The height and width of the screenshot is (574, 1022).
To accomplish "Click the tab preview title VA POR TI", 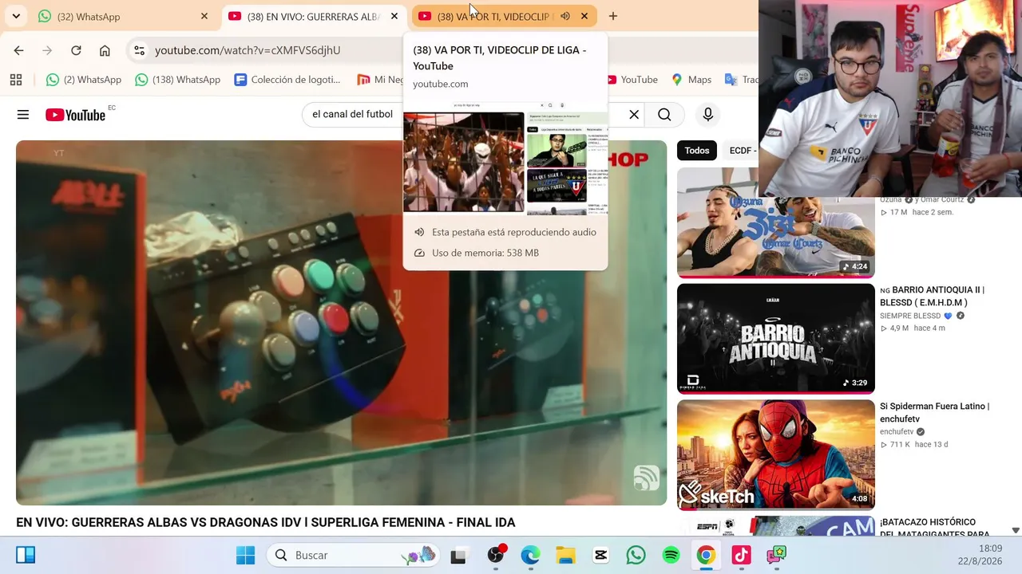I will [500, 57].
